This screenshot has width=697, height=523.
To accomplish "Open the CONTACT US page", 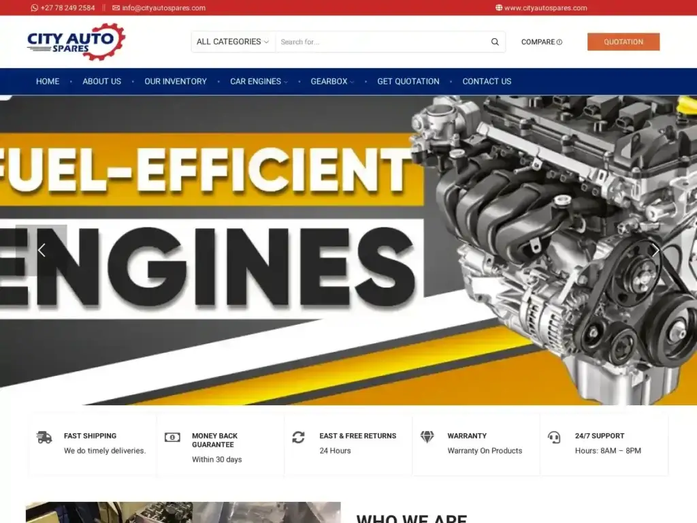I will tap(487, 81).
